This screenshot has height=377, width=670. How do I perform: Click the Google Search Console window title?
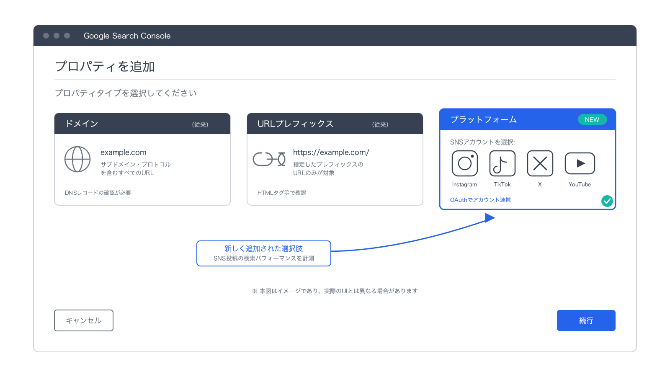point(127,36)
